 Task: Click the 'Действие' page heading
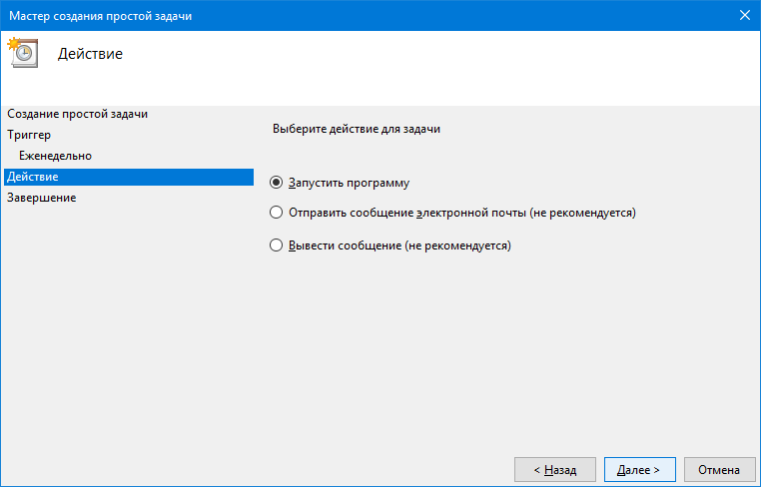pos(90,53)
